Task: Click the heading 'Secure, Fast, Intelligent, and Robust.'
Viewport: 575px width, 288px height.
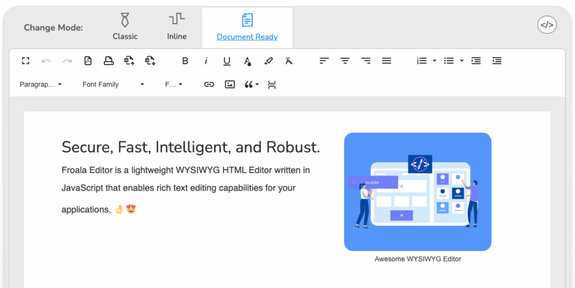Action: click(191, 147)
